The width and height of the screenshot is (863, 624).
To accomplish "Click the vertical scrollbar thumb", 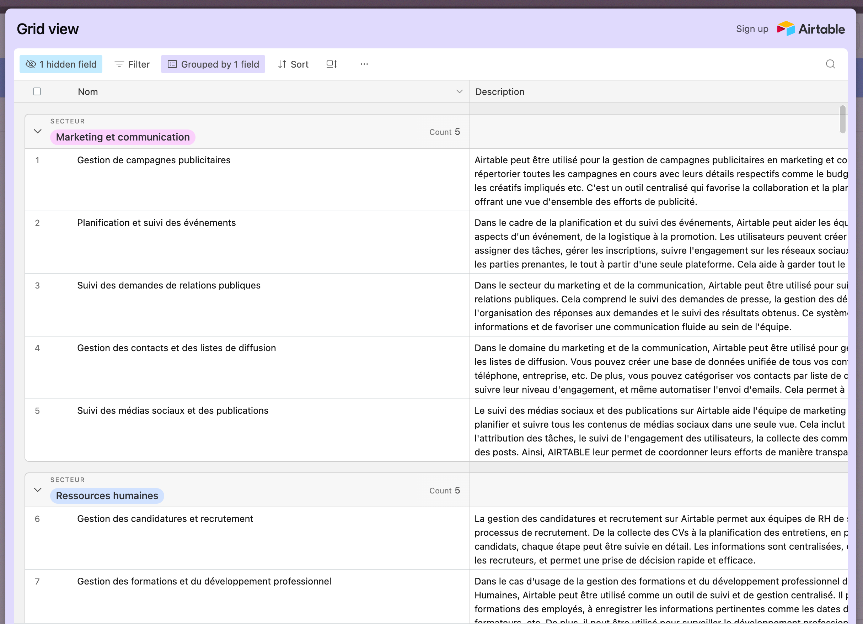I will click(842, 120).
